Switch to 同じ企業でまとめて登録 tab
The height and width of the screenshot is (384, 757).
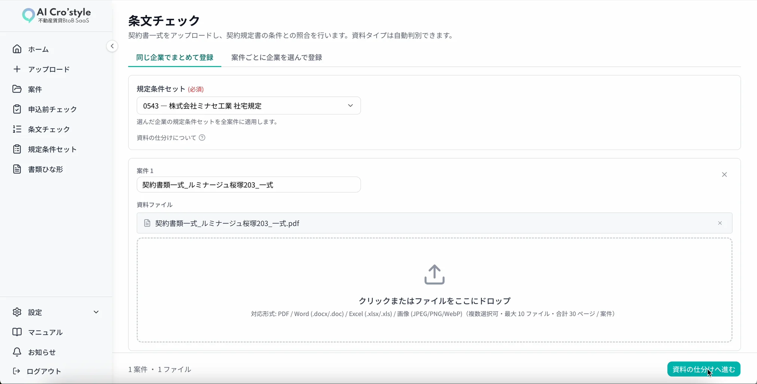[175, 57]
